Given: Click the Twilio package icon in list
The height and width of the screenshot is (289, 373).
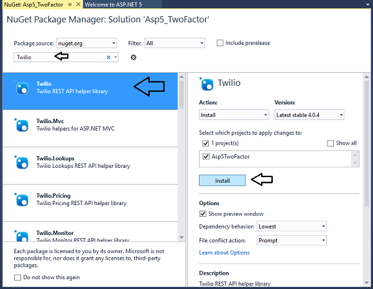Looking at the screenshot, I should point(22,88).
